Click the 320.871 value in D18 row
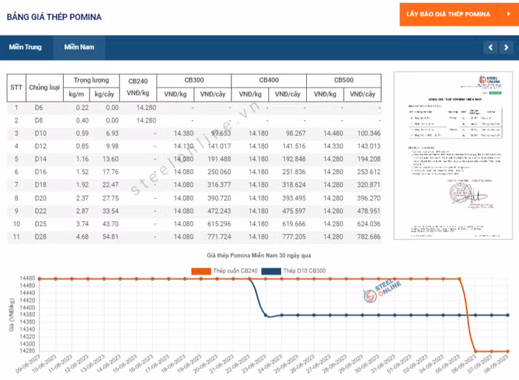 [368, 185]
